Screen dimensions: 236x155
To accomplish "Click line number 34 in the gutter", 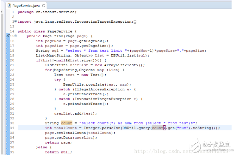I will pos(12,128).
